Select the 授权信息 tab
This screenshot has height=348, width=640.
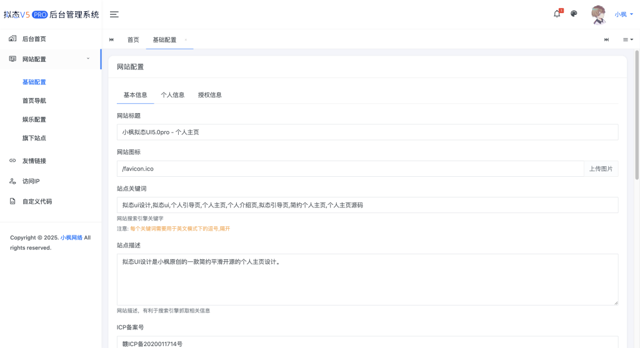coord(210,95)
